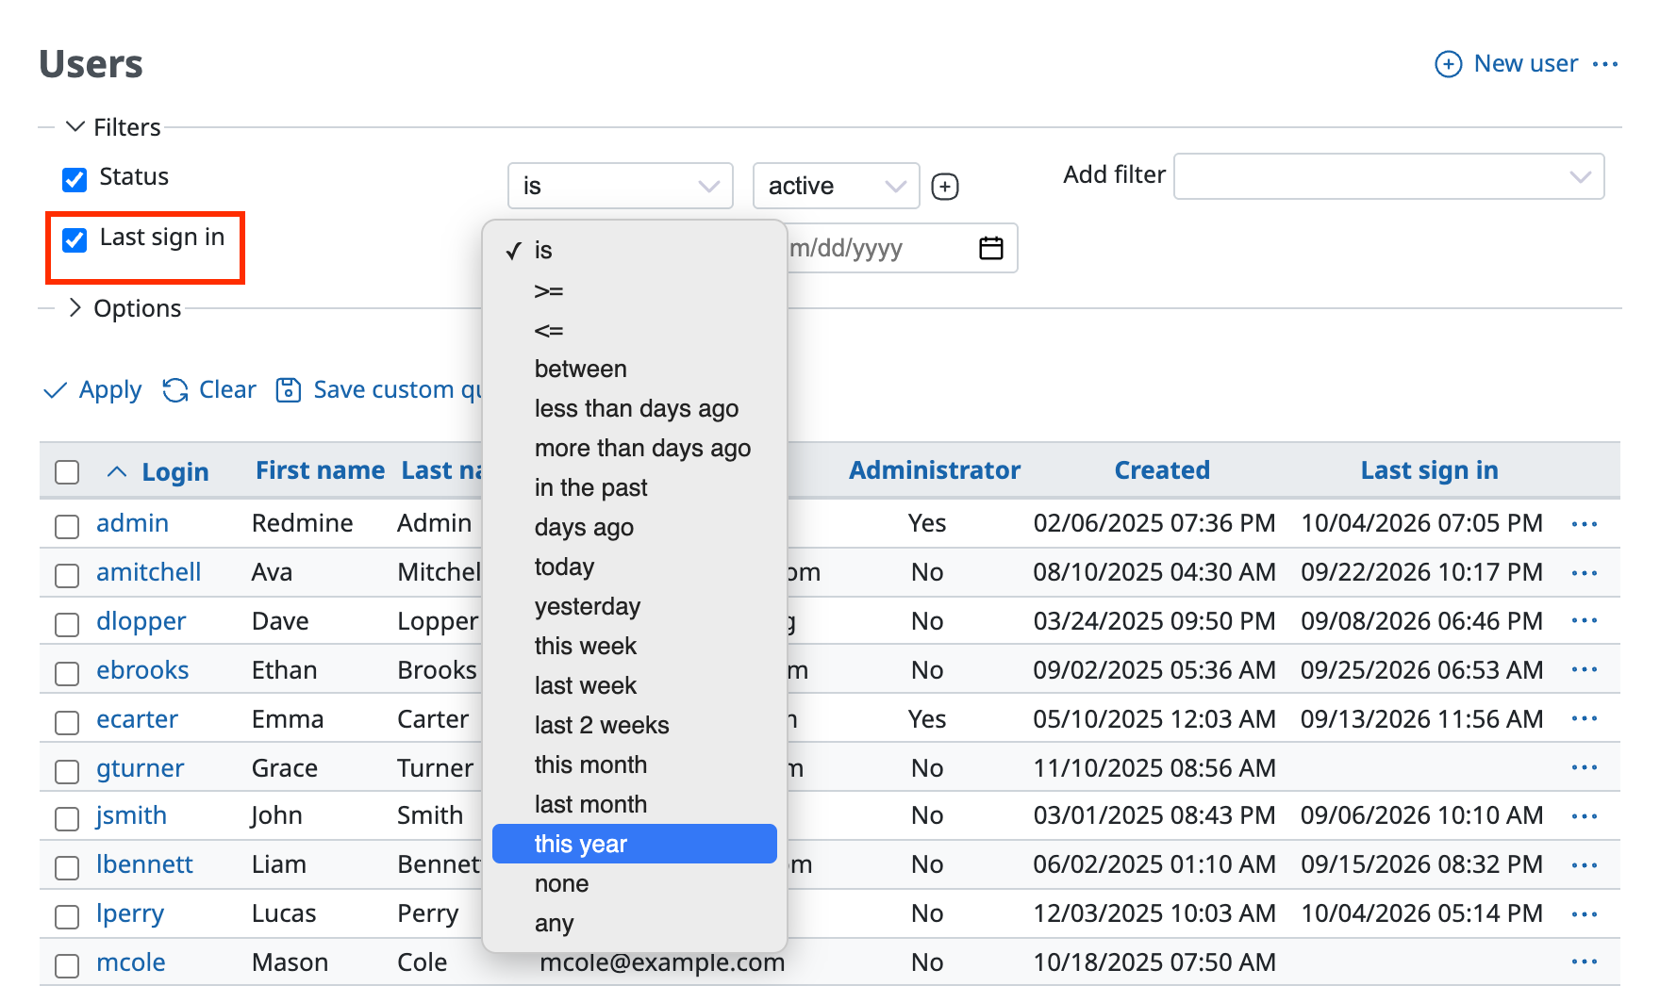Click the New user plus icon
This screenshot has width=1660, height=986.
click(1448, 64)
